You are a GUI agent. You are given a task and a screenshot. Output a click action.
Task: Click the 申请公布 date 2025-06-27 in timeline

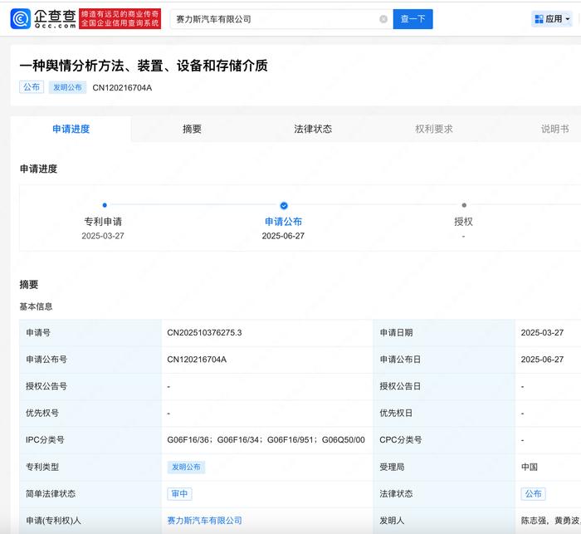(x=283, y=236)
